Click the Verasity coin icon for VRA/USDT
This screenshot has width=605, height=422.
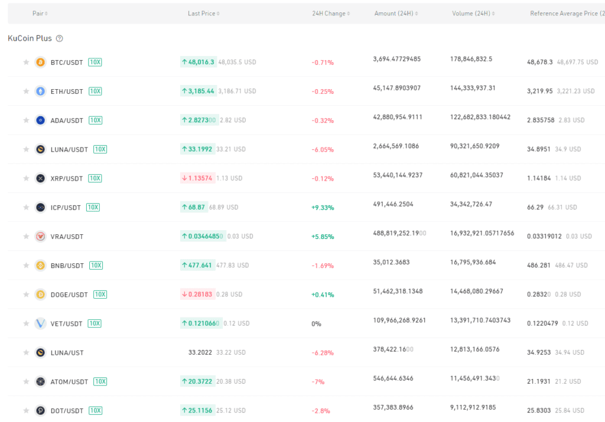click(41, 236)
